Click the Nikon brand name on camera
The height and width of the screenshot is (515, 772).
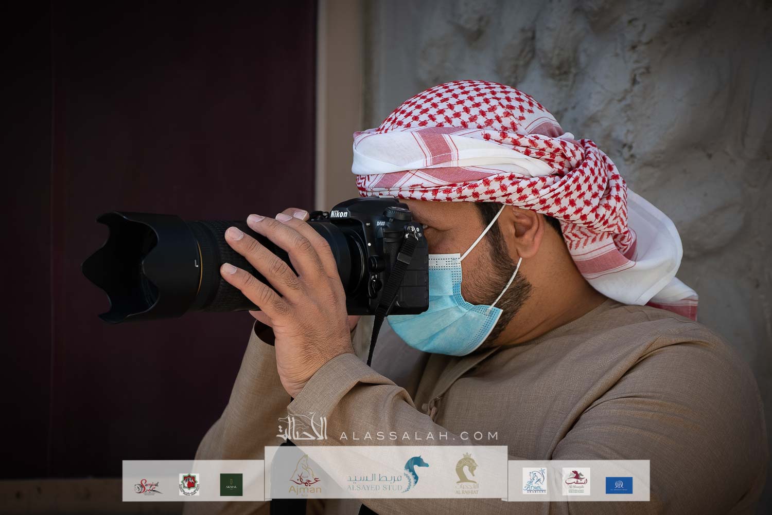click(x=339, y=214)
